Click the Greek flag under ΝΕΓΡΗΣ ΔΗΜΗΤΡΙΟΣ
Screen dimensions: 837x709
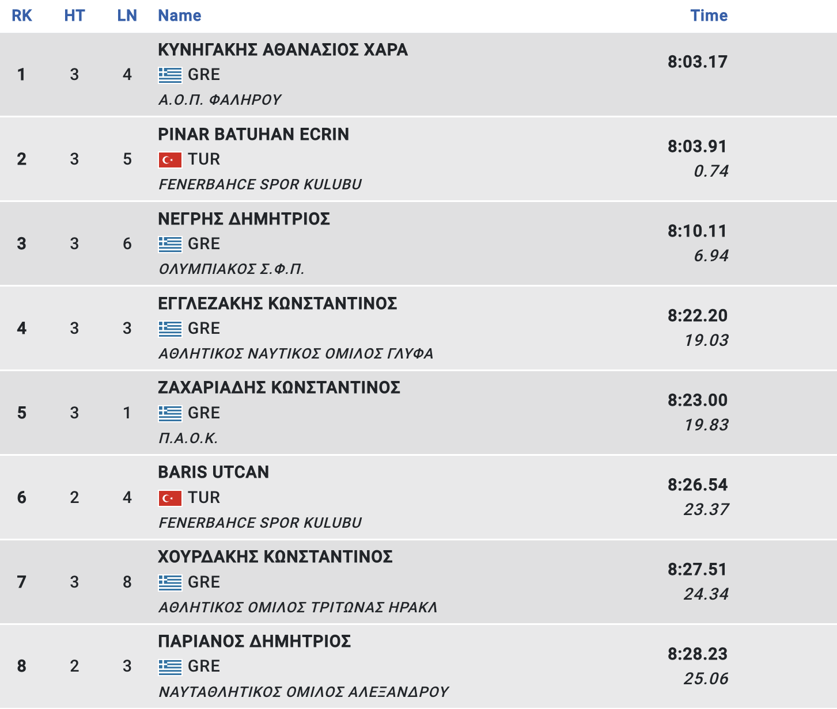170,244
